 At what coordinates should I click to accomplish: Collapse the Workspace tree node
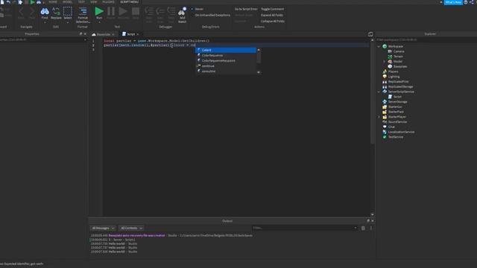coord(379,46)
